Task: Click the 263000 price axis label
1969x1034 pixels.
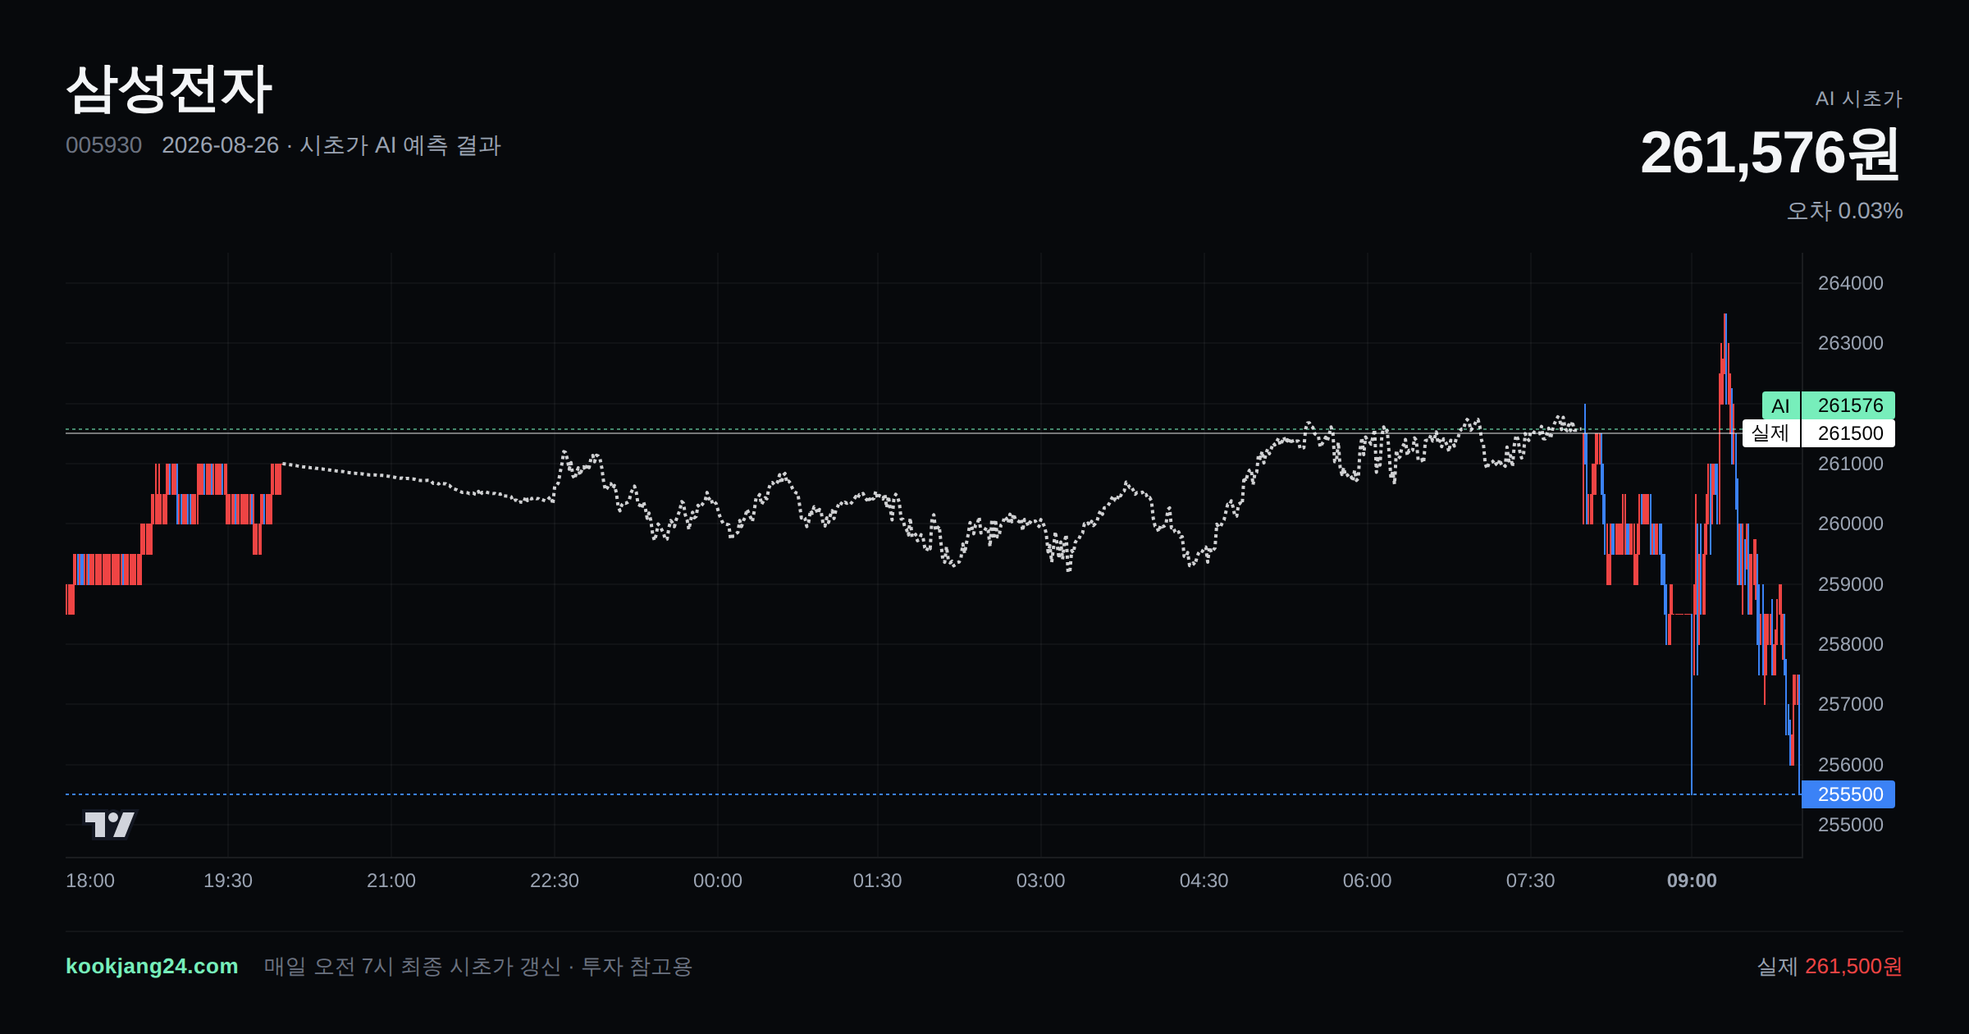Action: [x=1851, y=343]
